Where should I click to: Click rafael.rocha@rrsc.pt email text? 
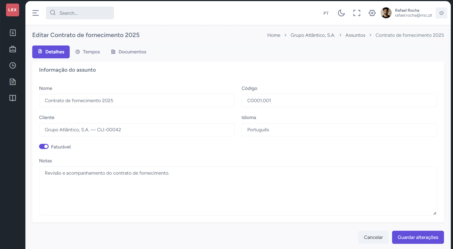413,16
